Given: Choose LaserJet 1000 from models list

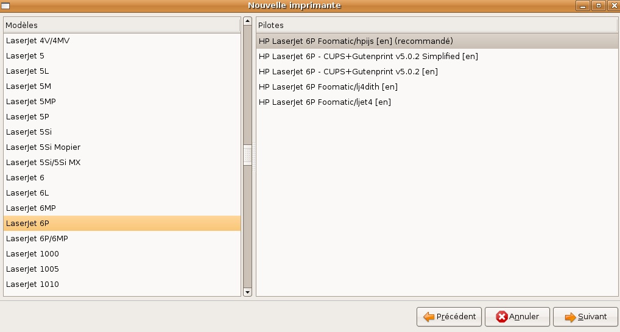Looking at the screenshot, I should pos(32,253).
